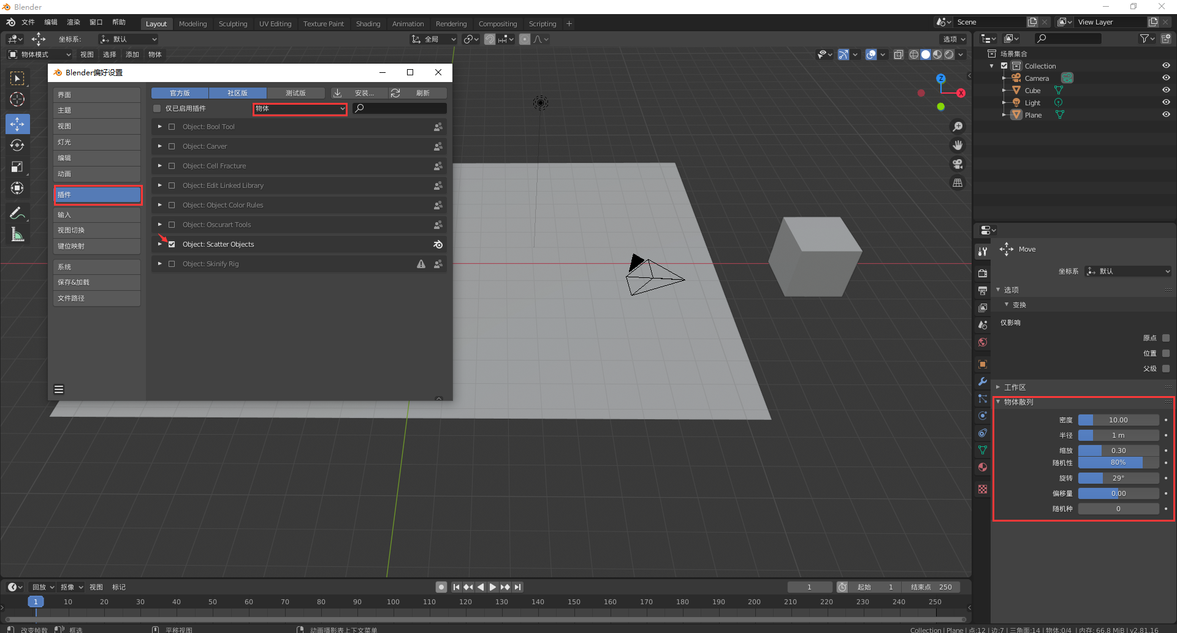
Task: Open the Render properties tab
Action: [983, 273]
